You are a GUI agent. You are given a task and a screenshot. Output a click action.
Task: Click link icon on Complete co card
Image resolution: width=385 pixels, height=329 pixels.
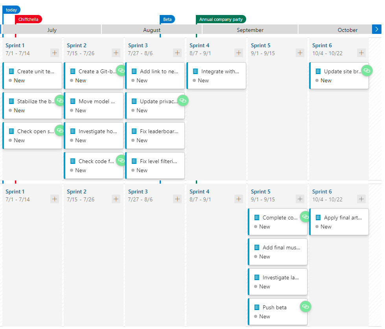(305, 217)
